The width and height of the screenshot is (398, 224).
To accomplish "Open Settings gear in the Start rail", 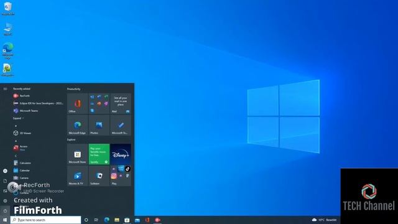I will tap(5, 200).
